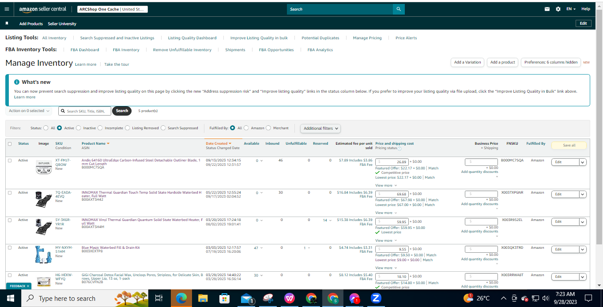Expand Available 47 for Blue Magic kit

[x=258, y=247]
